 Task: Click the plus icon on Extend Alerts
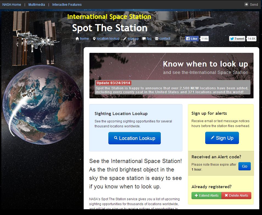pyautogui.click(x=196, y=196)
